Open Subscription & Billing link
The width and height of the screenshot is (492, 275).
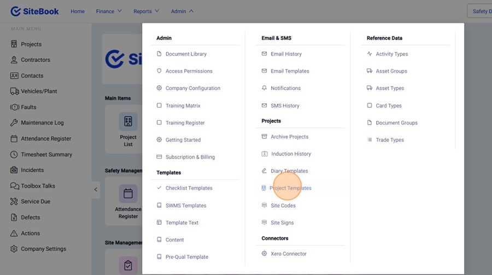click(x=190, y=157)
